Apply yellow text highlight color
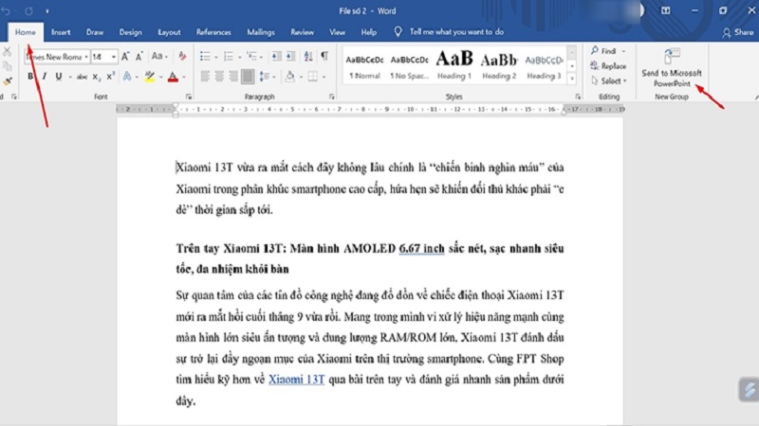This screenshot has height=426, width=759. (150, 77)
